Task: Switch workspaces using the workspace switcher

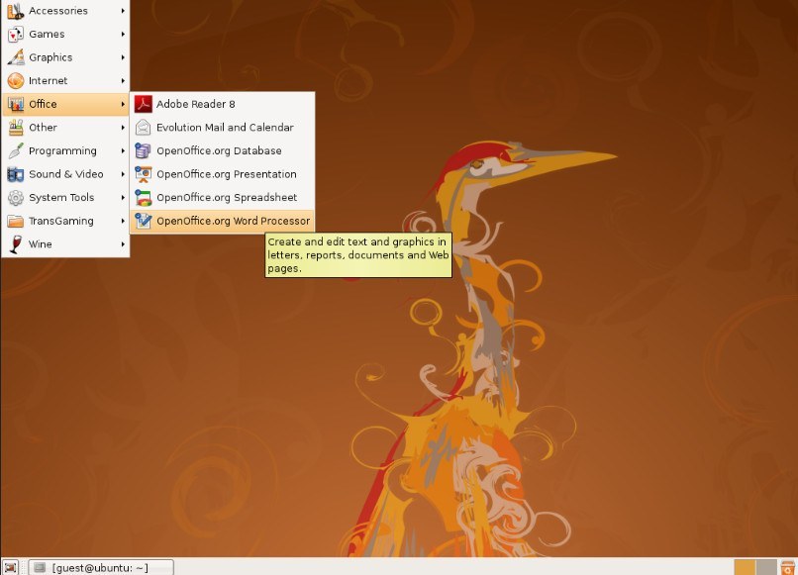Action: point(755,566)
